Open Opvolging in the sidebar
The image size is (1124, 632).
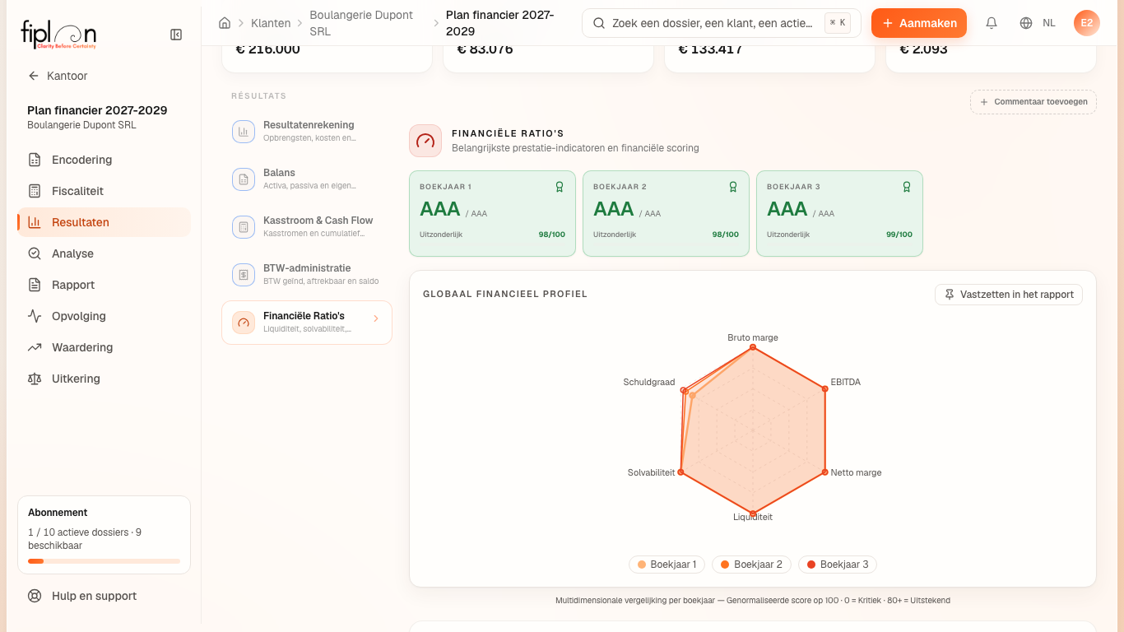[x=104, y=316]
